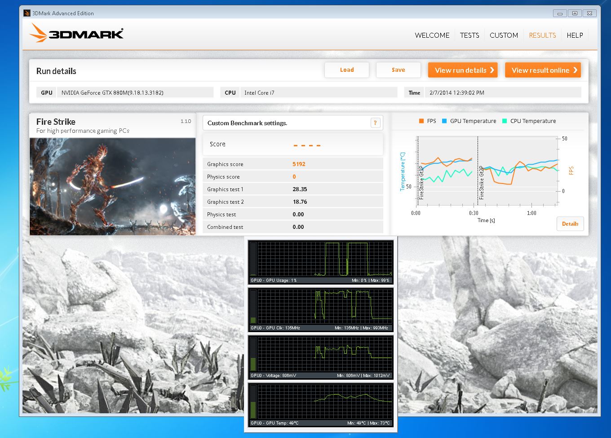
Task: Click the Save button
Action: tap(398, 70)
